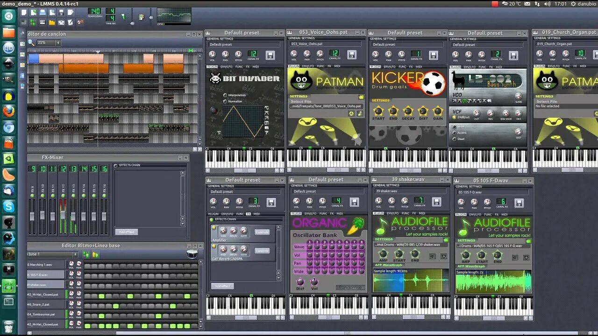Save preset in 053_Voice_Oohs.pat window

[x=352, y=55]
